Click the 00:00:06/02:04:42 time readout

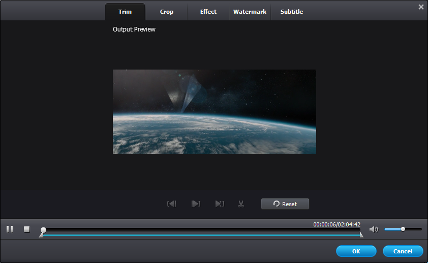(337, 224)
